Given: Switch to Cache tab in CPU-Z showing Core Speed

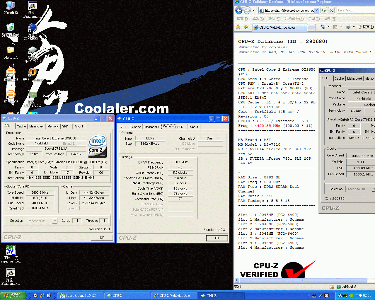Looking at the screenshot, I should point(21,126).
